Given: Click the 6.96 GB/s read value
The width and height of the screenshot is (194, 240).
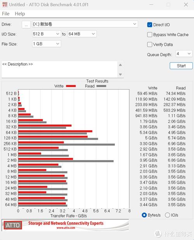Looking at the screenshot, I should 177,144.
